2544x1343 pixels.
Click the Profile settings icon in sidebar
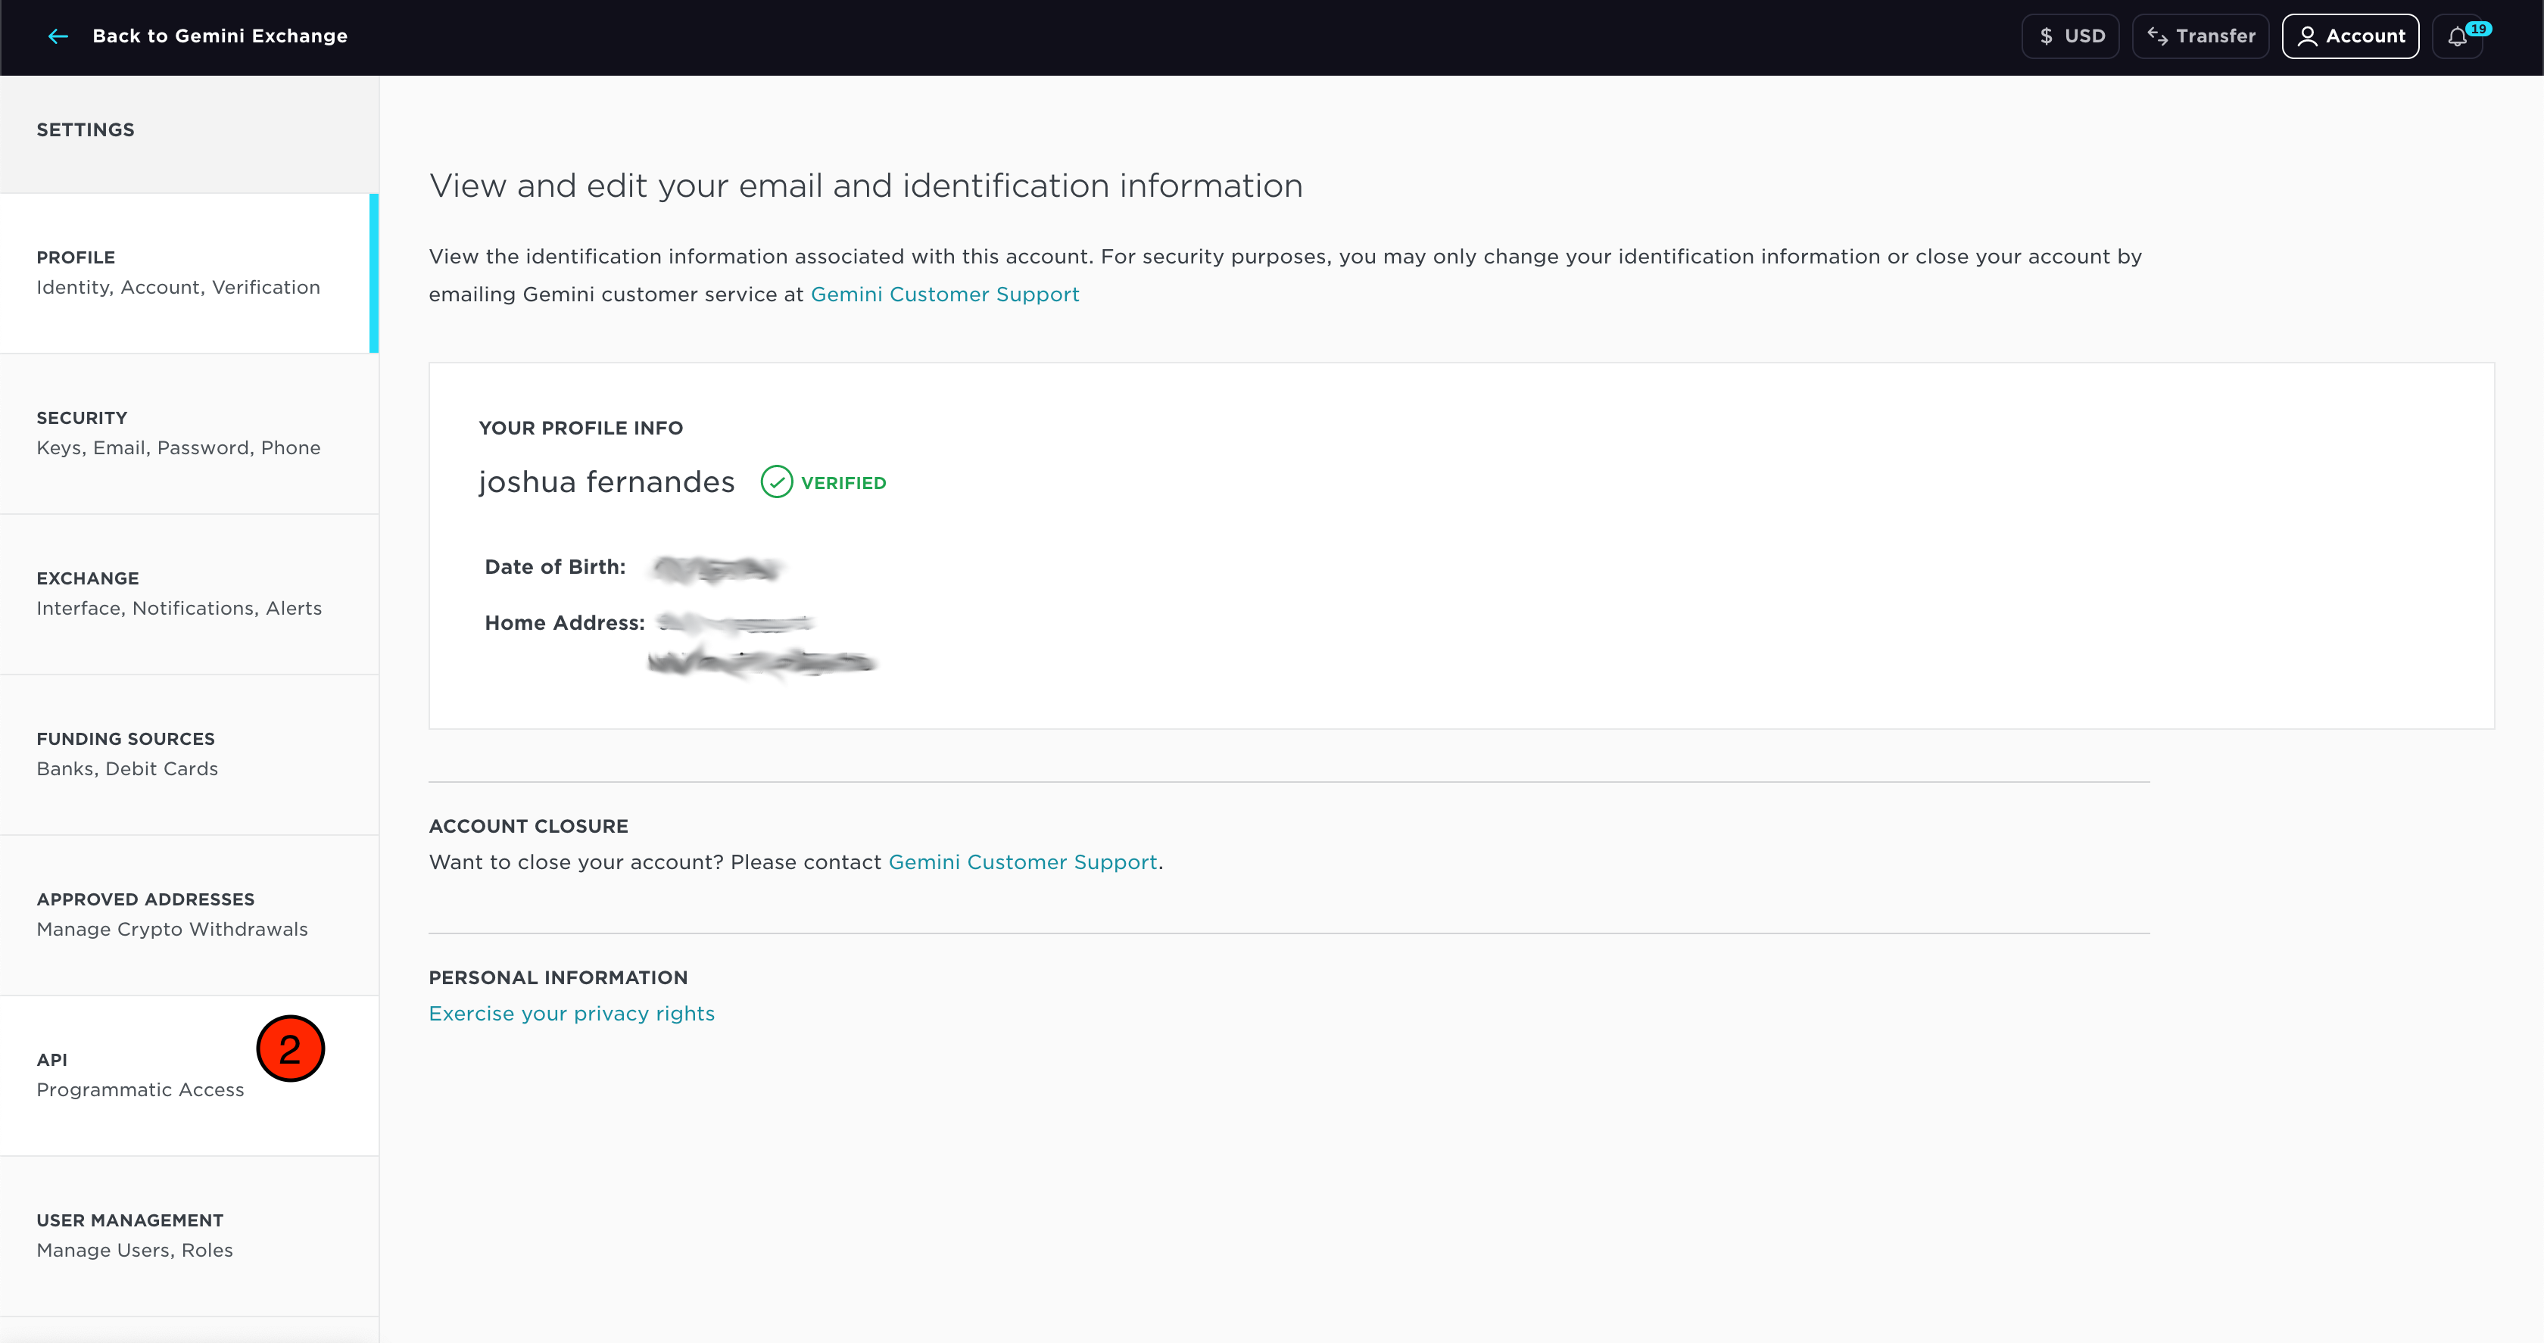pos(189,271)
